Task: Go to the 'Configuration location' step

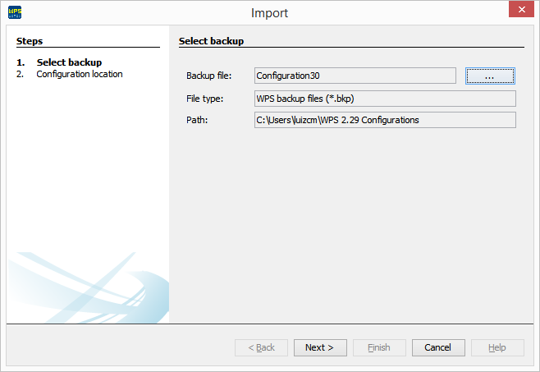Action: [x=79, y=74]
